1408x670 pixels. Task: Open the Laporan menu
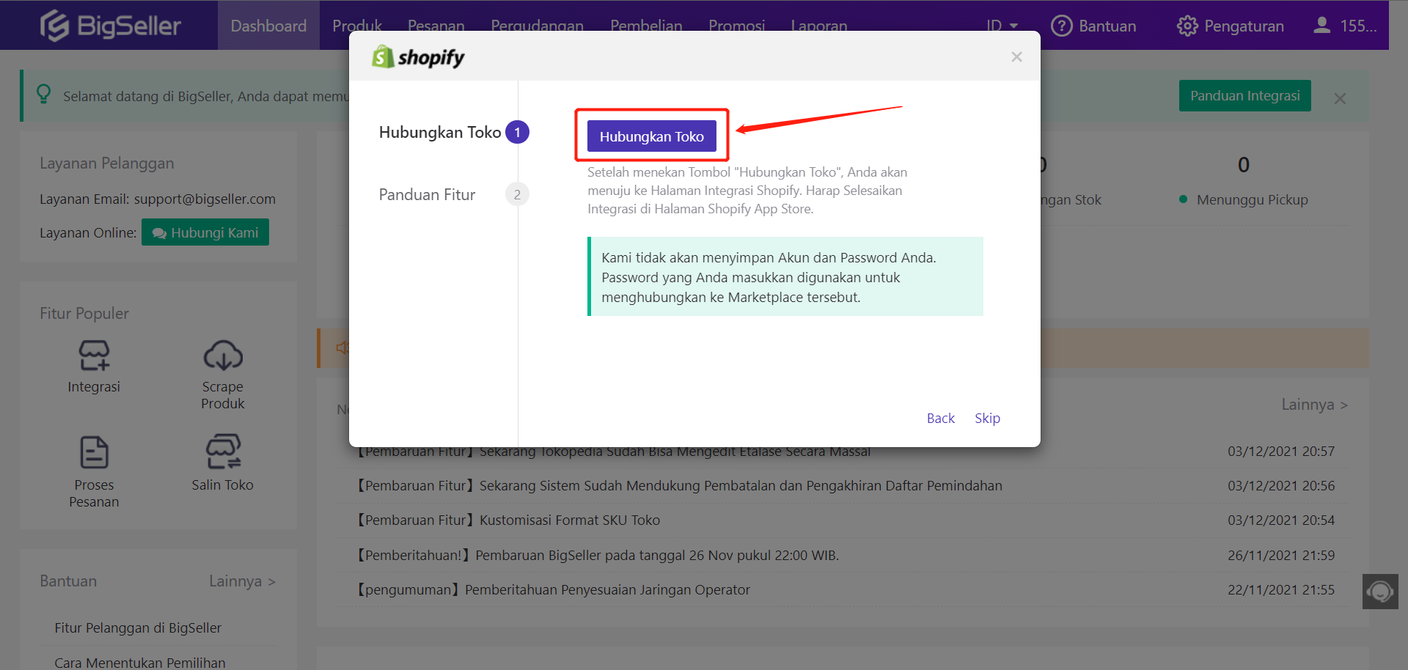[819, 26]
